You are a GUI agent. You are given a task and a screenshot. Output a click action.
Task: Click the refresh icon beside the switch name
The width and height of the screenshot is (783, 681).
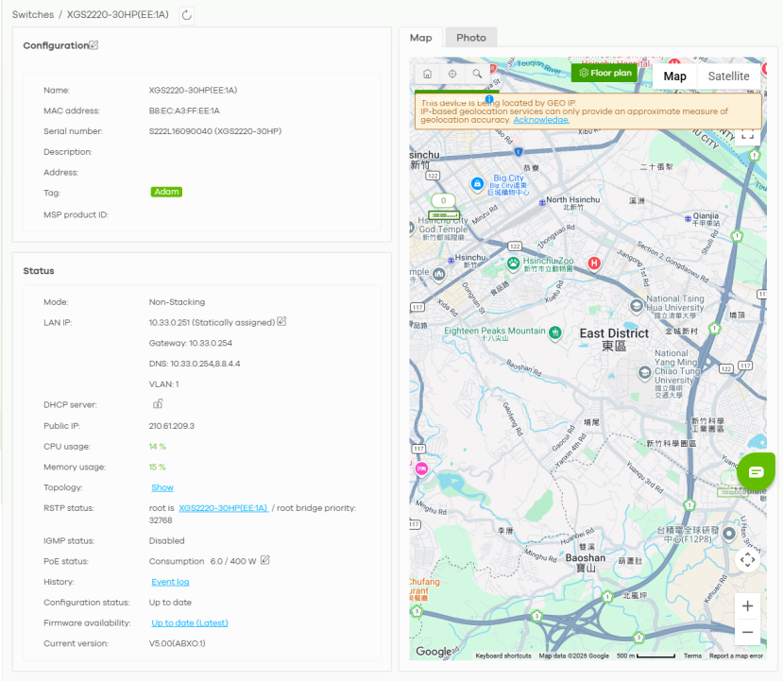point(186,15)
